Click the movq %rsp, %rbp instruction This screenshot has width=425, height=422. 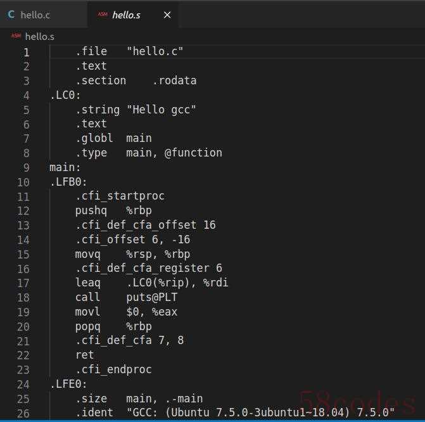click(133, 254)
